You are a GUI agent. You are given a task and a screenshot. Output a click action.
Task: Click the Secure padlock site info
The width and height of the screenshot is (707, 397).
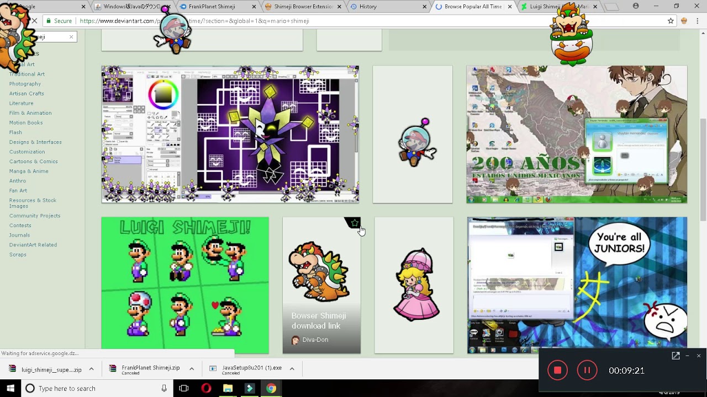point(59,21)
